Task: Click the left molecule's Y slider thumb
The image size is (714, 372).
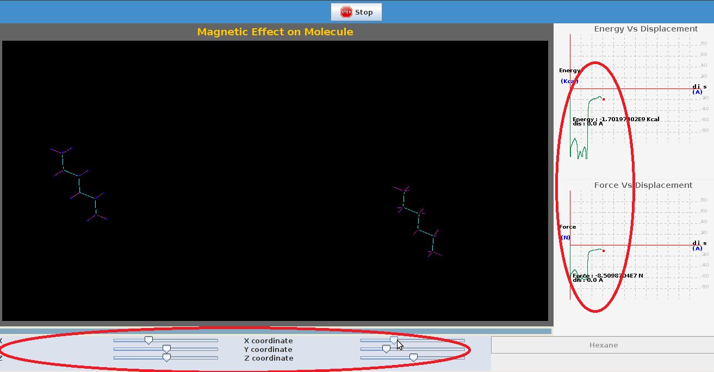Action: point(166,349)
